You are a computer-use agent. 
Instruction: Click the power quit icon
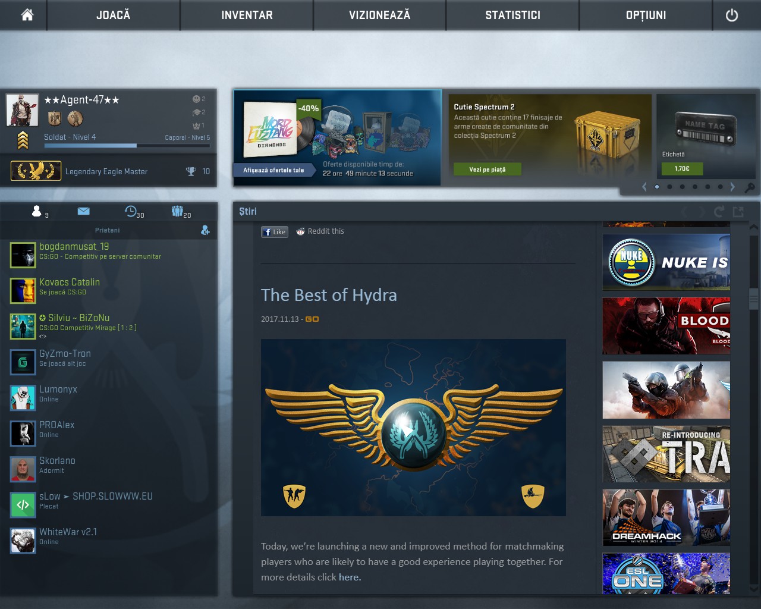732,15
